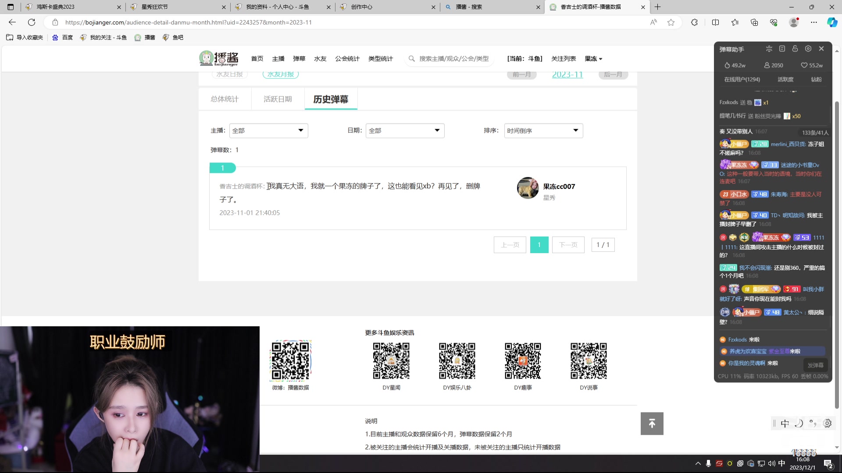The height and width of the screenshot is (473, 842).
Task: Open the browser extensions puzzle icon
Action: [x=694, y=22]
